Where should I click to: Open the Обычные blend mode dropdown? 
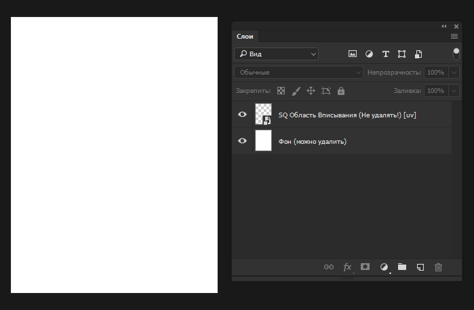tap(298, 73)
